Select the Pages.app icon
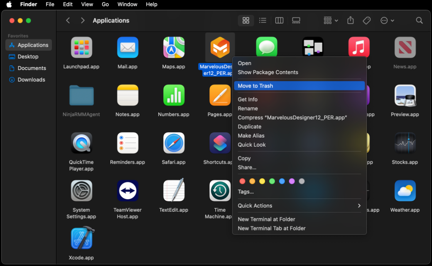Image resolution: width=432 pixels, height=266 pixels. click(x=220, y=95)
